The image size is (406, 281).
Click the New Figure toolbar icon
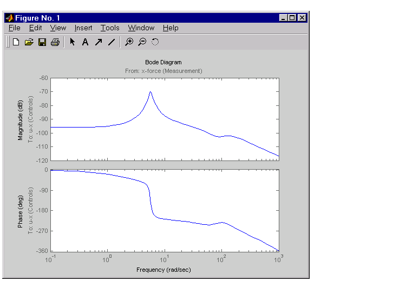click(x=16, y=42)
